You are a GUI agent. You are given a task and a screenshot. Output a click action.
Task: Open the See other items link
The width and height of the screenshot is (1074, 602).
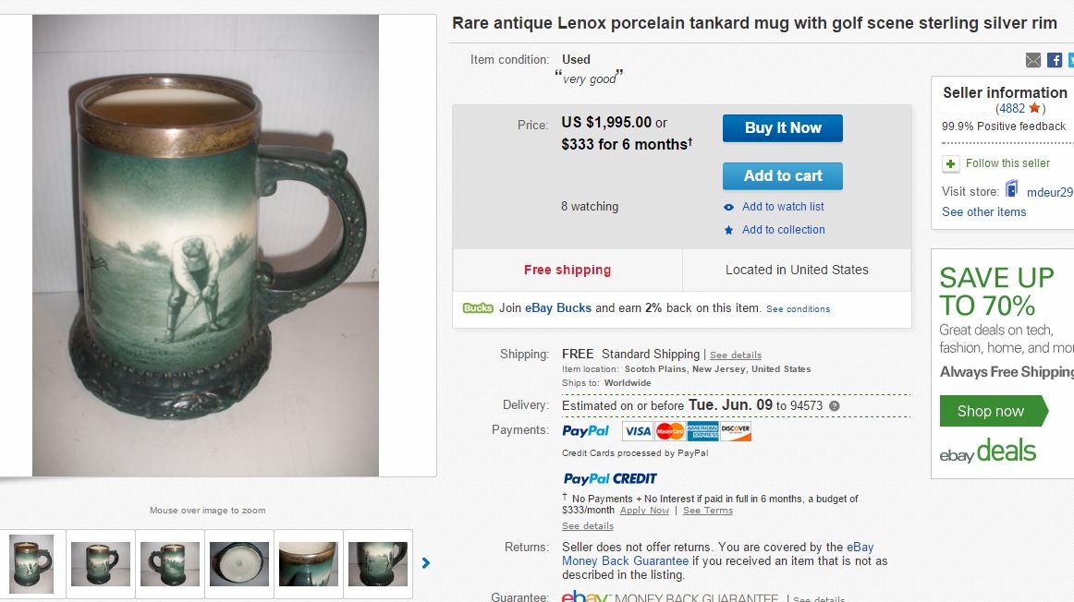tap(984, 211)
